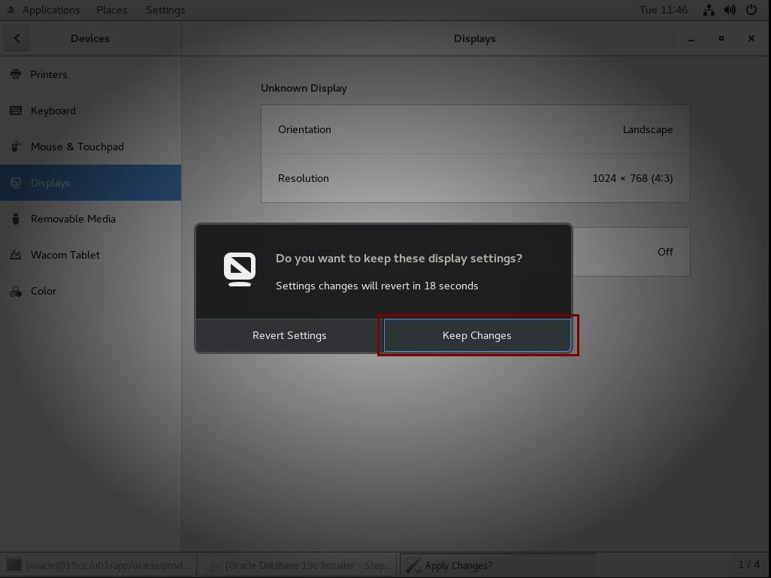
Task: Click Revert Settings in the dialog
Action: point(289,335)
